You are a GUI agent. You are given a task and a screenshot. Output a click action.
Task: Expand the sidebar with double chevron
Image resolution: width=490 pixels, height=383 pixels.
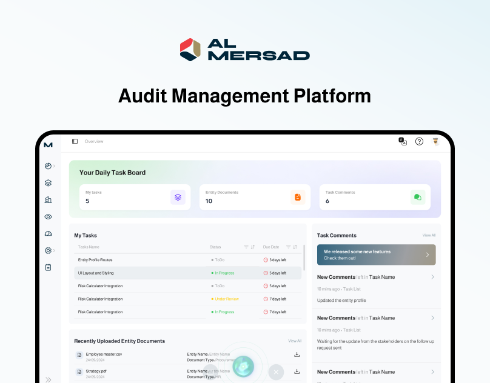pos(48,379)
